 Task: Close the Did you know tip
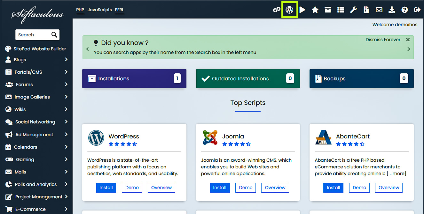tap(408, 40)
